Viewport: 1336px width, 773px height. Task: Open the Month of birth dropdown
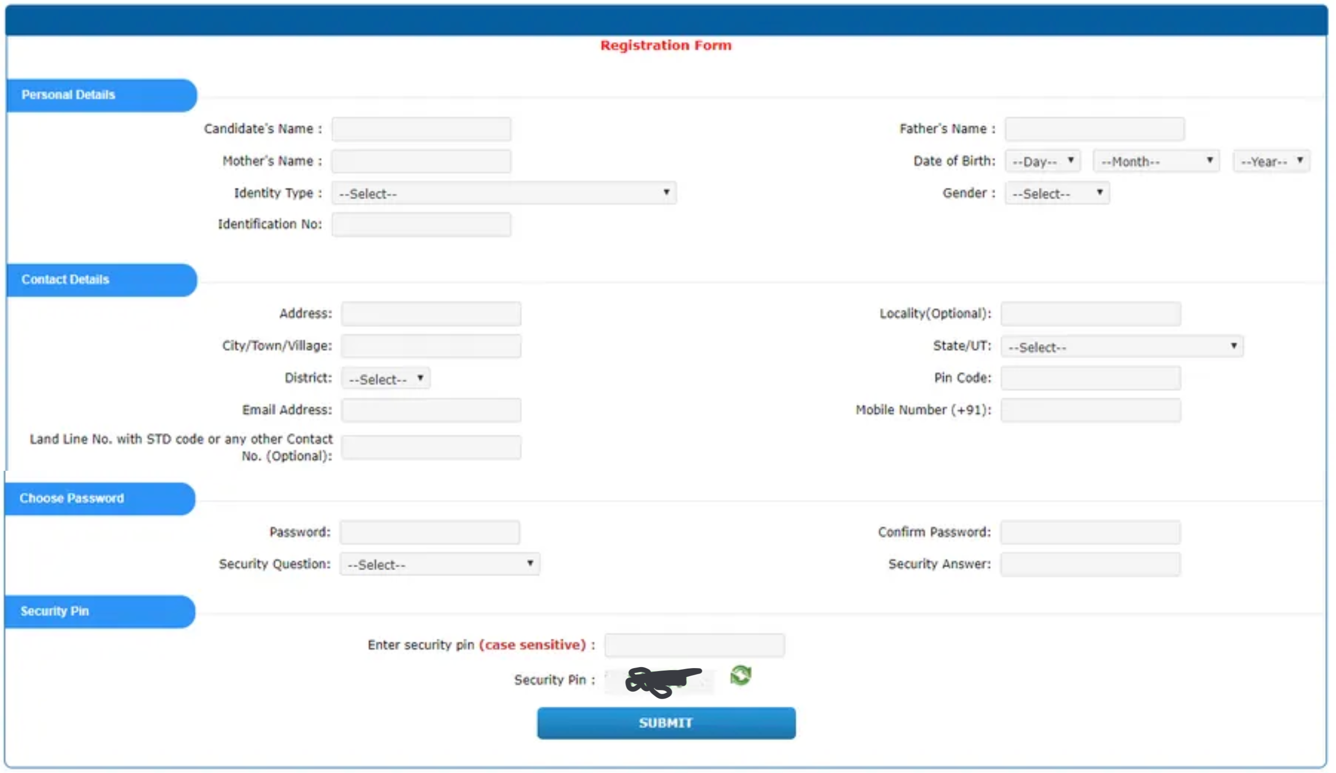[x=1156, y=161]
